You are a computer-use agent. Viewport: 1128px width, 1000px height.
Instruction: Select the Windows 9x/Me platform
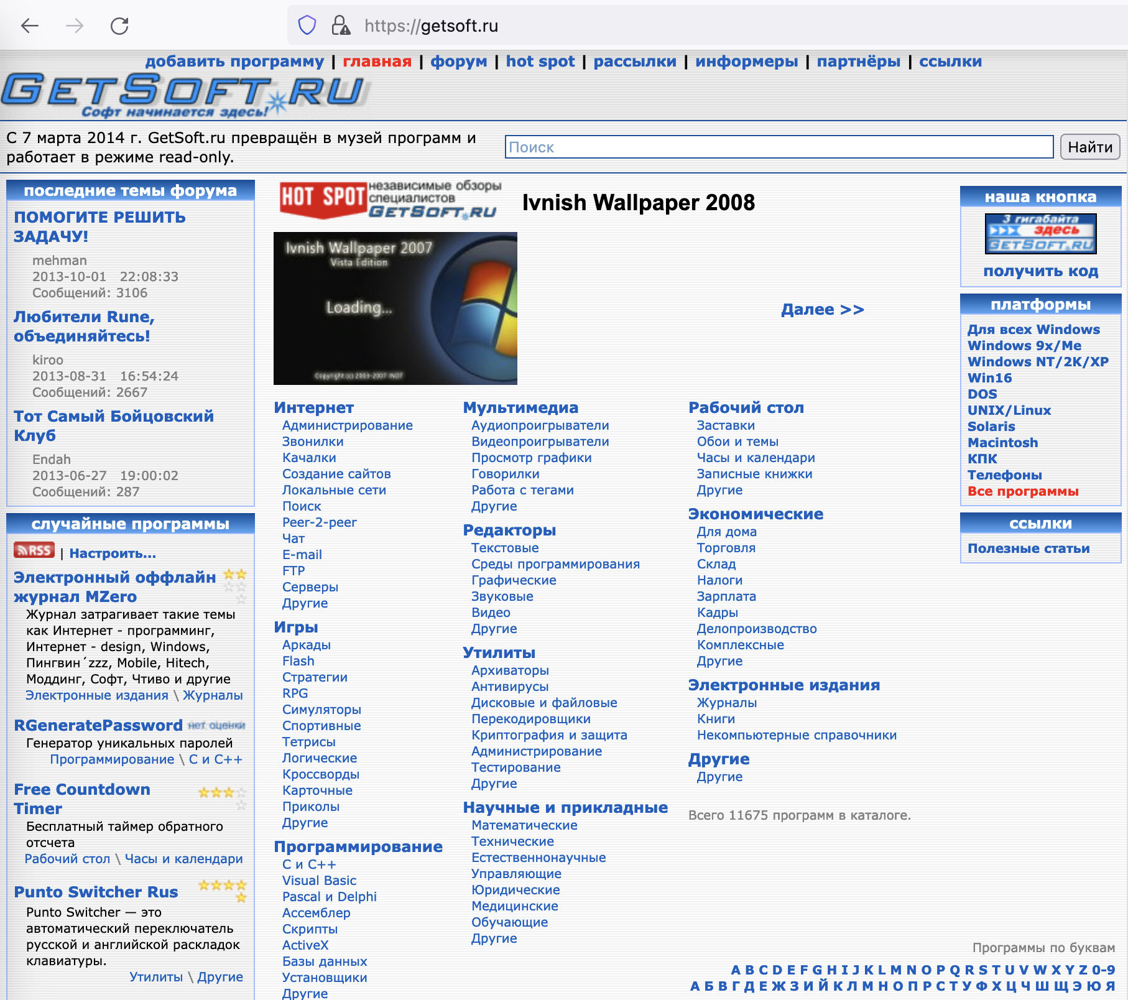[x=1024, y=346]
